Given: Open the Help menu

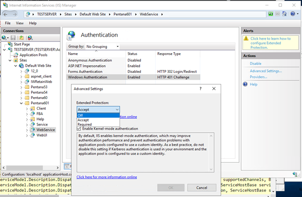Looking at the screenshot, I should tap(33, 23).
